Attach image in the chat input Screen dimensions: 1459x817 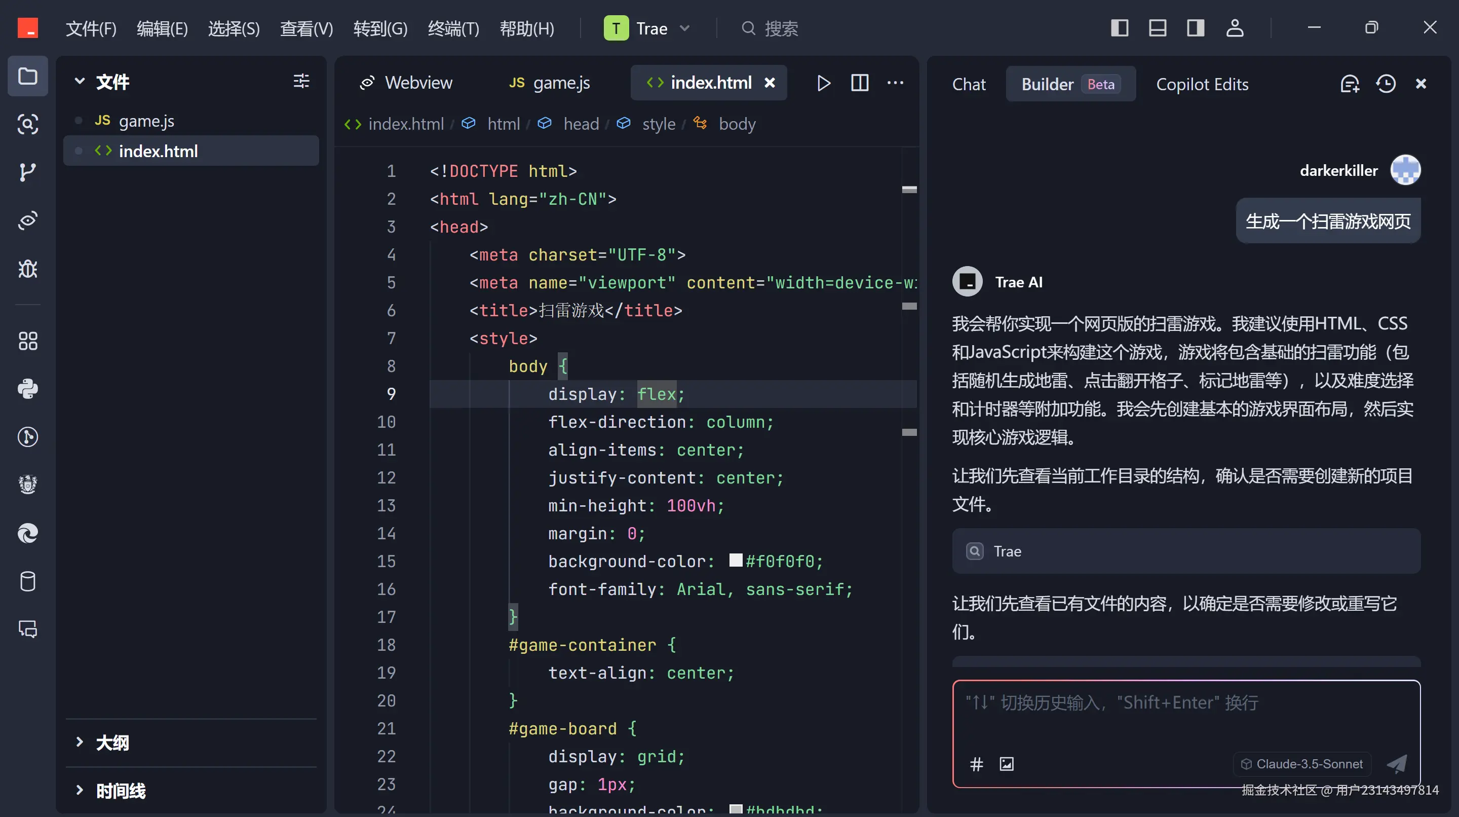[x=1006, y=764]
